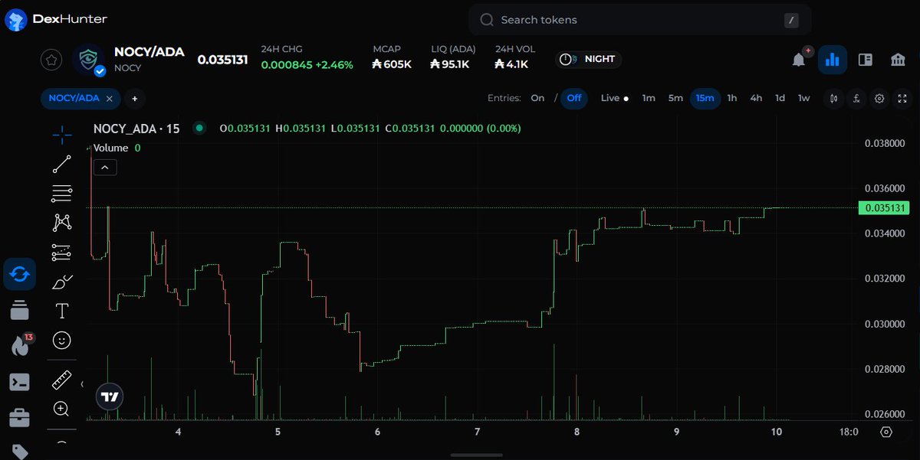The height and width of the screenshot is (460, 920).
Task: Open the Brush drawing tool
Action: 61,281
